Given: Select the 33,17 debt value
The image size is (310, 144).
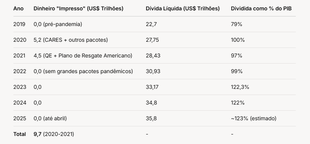Looking at the screenshot, I should pos(152,87).
